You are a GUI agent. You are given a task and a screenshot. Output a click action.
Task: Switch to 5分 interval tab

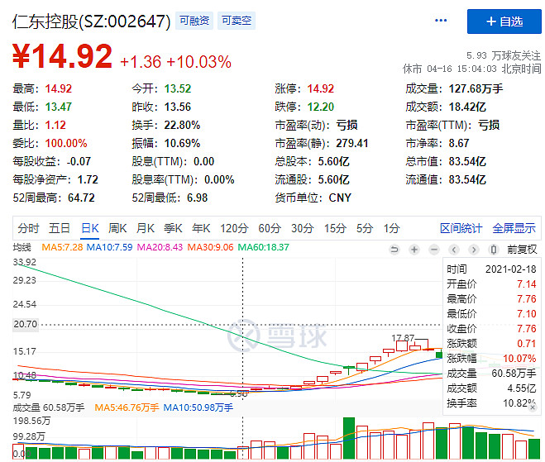tap(365, 228)
